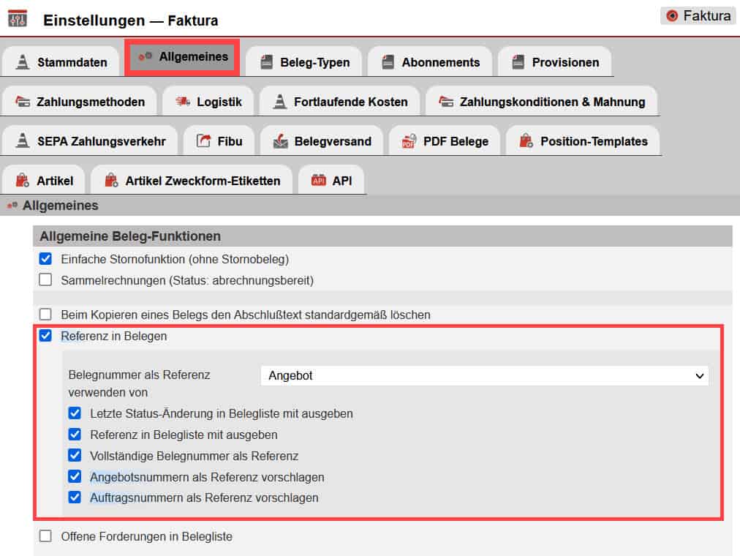Image resolution: width=740 pixels, height=556 pixels.
Task: Uncheck Vollständige Belegnummer als Referenz
Action: point(75,455)
